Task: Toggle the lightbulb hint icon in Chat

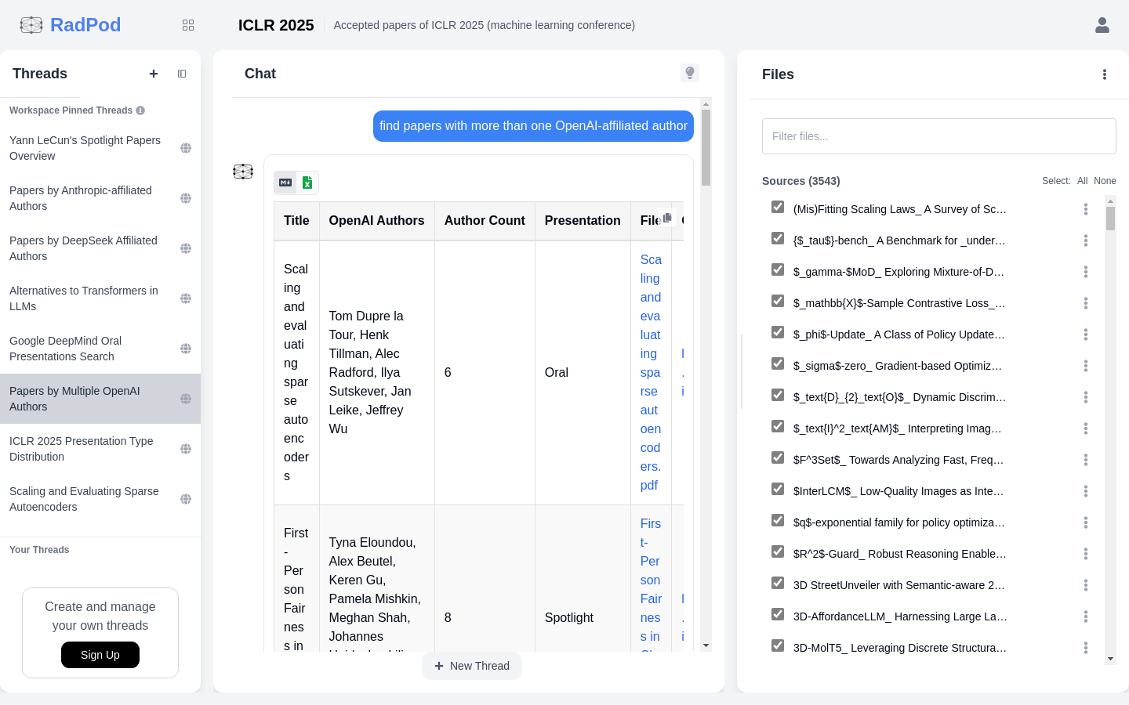Action: pyautogui.click(x=690, y=73)
